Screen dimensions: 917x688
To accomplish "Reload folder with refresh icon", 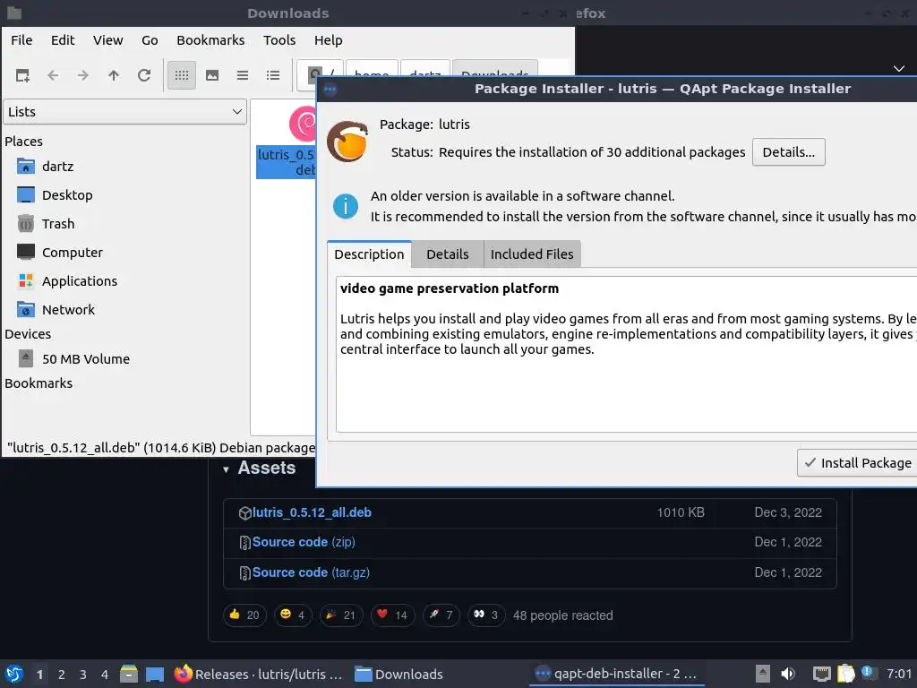I will pyautogui.click(x=144, y=75).
